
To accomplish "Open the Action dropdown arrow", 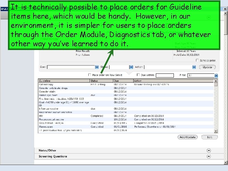I will [194, 67].
